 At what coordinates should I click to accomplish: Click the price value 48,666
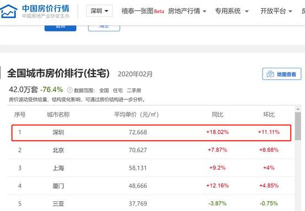tap(138, 186)
